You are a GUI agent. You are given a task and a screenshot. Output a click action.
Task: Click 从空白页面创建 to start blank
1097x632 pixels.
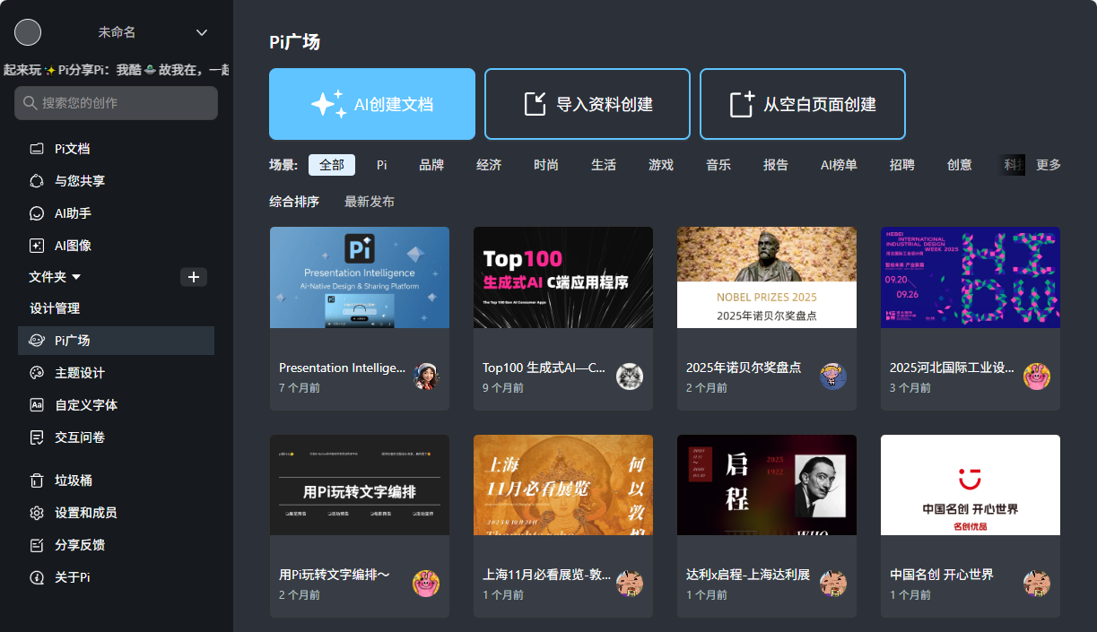(802, 103)
